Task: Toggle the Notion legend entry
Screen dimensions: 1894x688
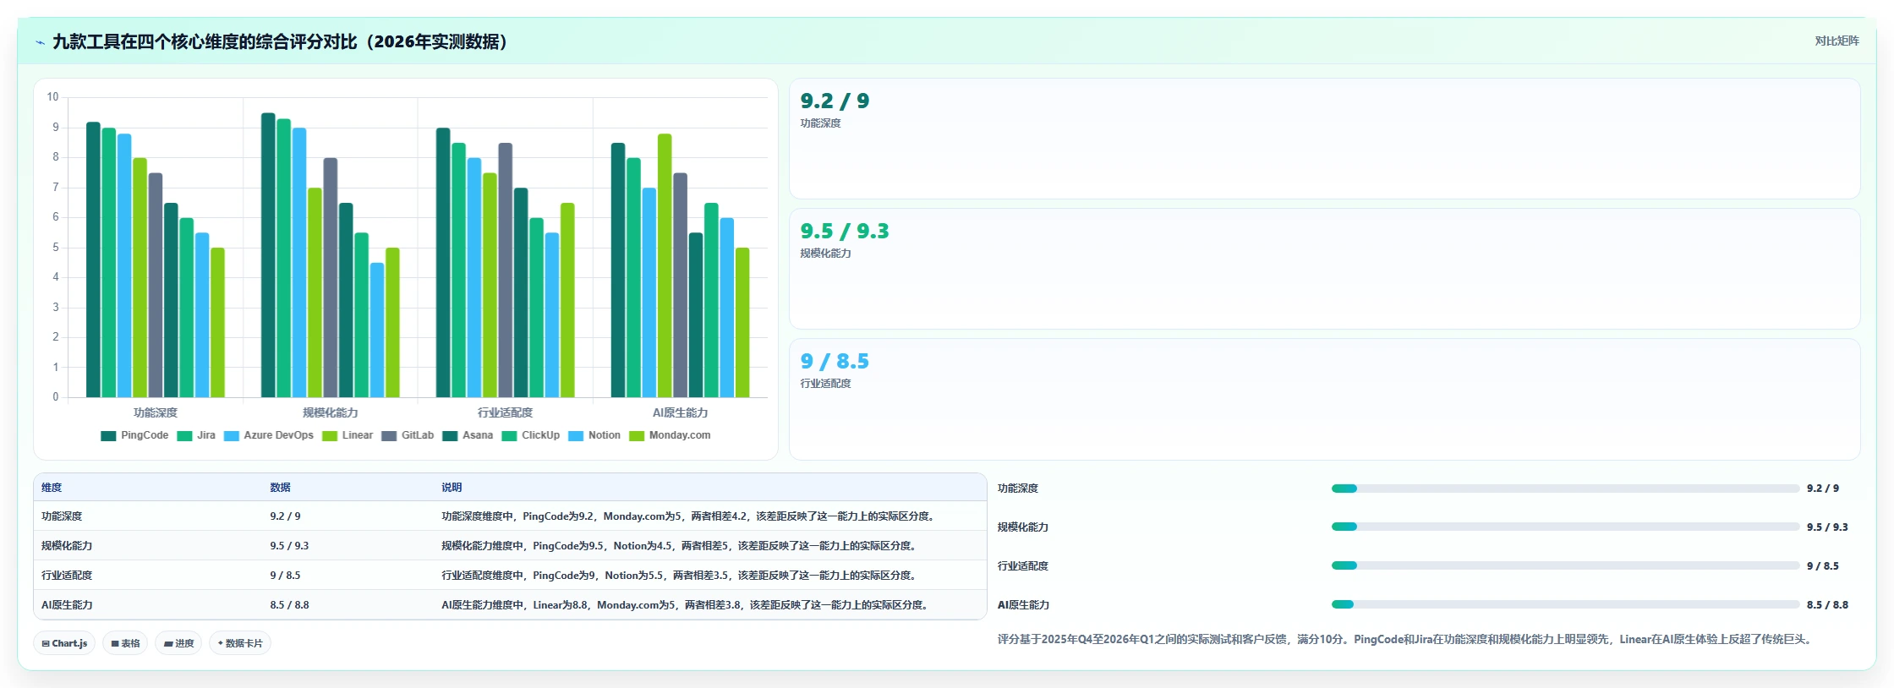Action: tap(594, 436)
